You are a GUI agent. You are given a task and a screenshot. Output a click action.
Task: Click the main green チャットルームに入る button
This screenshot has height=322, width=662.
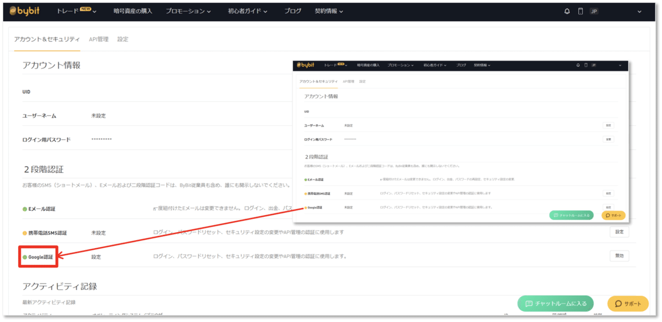point(556,303)
